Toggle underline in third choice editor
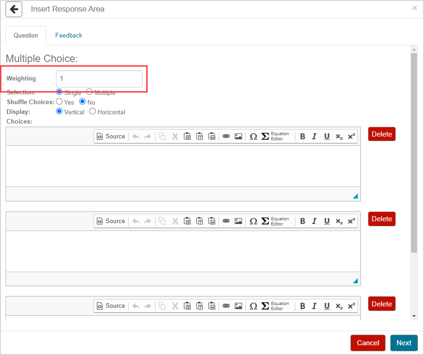The width and height of the screenshot is (424, 355). 327,306
